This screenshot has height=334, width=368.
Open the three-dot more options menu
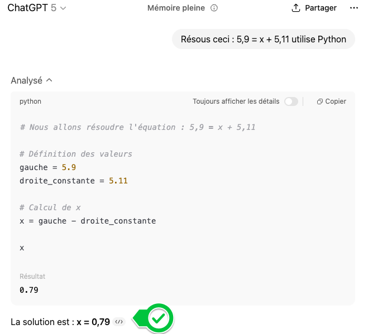point(353,8)
